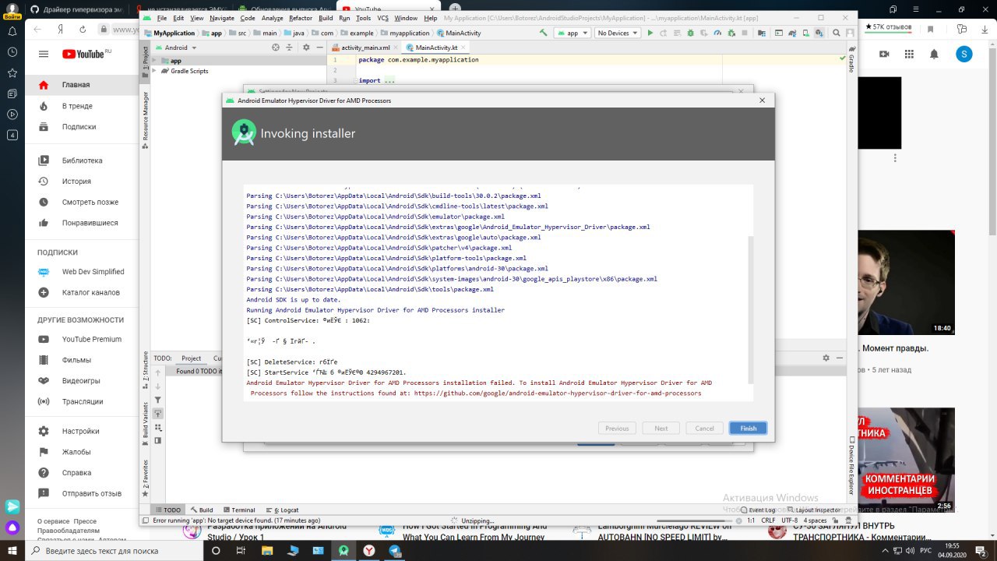Click the Previous button in installer dialog
Viewport: 997px width, 561px height.
(x=617, y=428)
